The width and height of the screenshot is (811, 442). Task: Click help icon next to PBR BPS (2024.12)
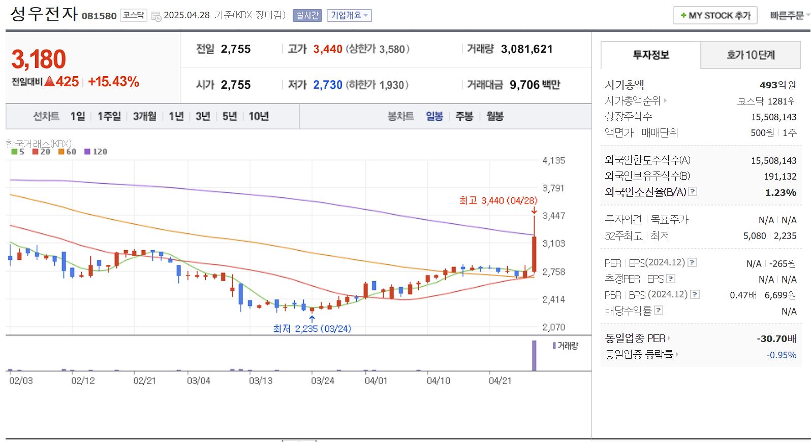(x=695, y=294)
